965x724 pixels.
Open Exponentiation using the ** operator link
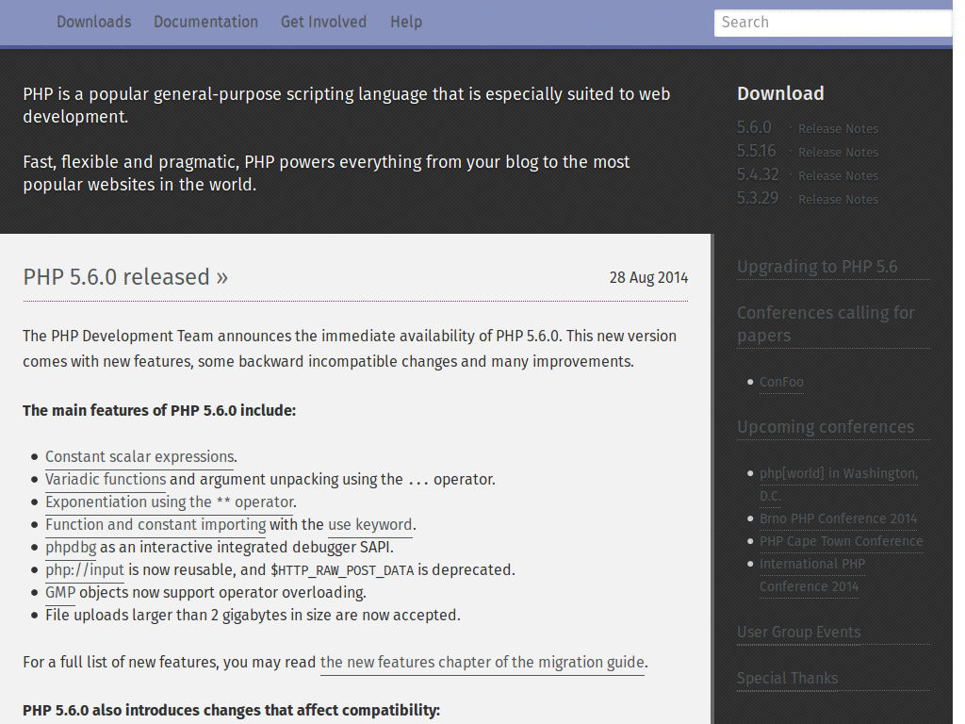[x=170, y=502]
